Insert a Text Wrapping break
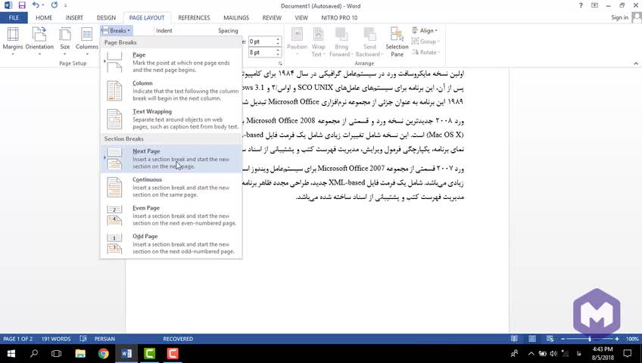Screen dimensions: 642x363 coord(171,119)
